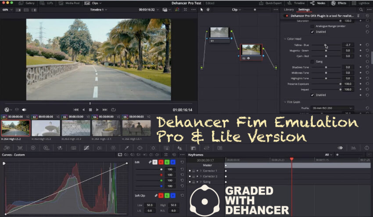Adjust the Shadows Tone slider
Screen dimensions: 373x217
pyautogui.click(x=326, y=67)
